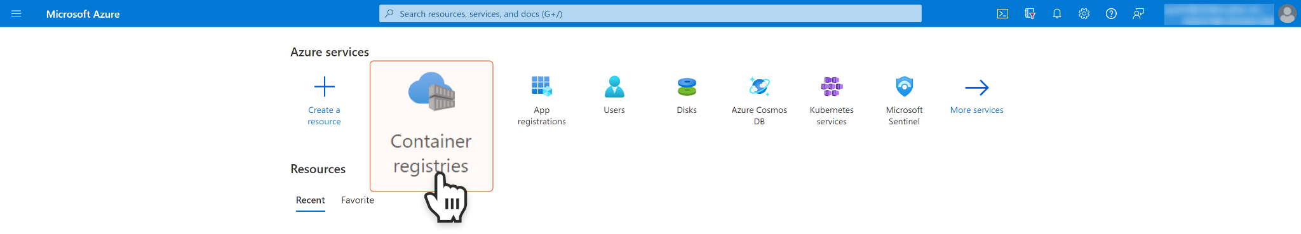Show the notifications bell
This screenshot has height=234, width=1301.
pos(1057,13)
